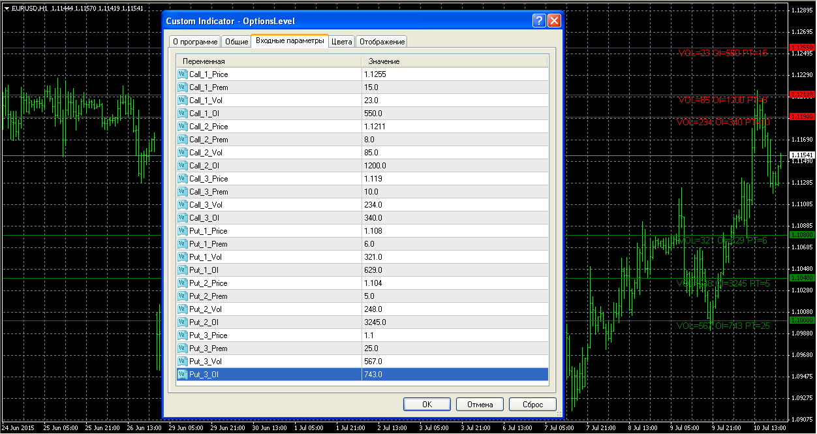Close the Custom Indicator dialog
The height and width of the screenshot is (434, 817).
tap(554, 21)
